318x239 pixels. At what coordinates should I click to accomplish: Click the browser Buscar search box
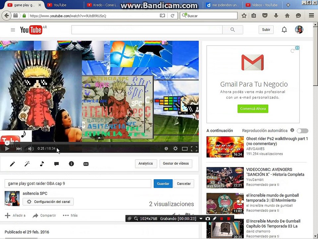209,16
